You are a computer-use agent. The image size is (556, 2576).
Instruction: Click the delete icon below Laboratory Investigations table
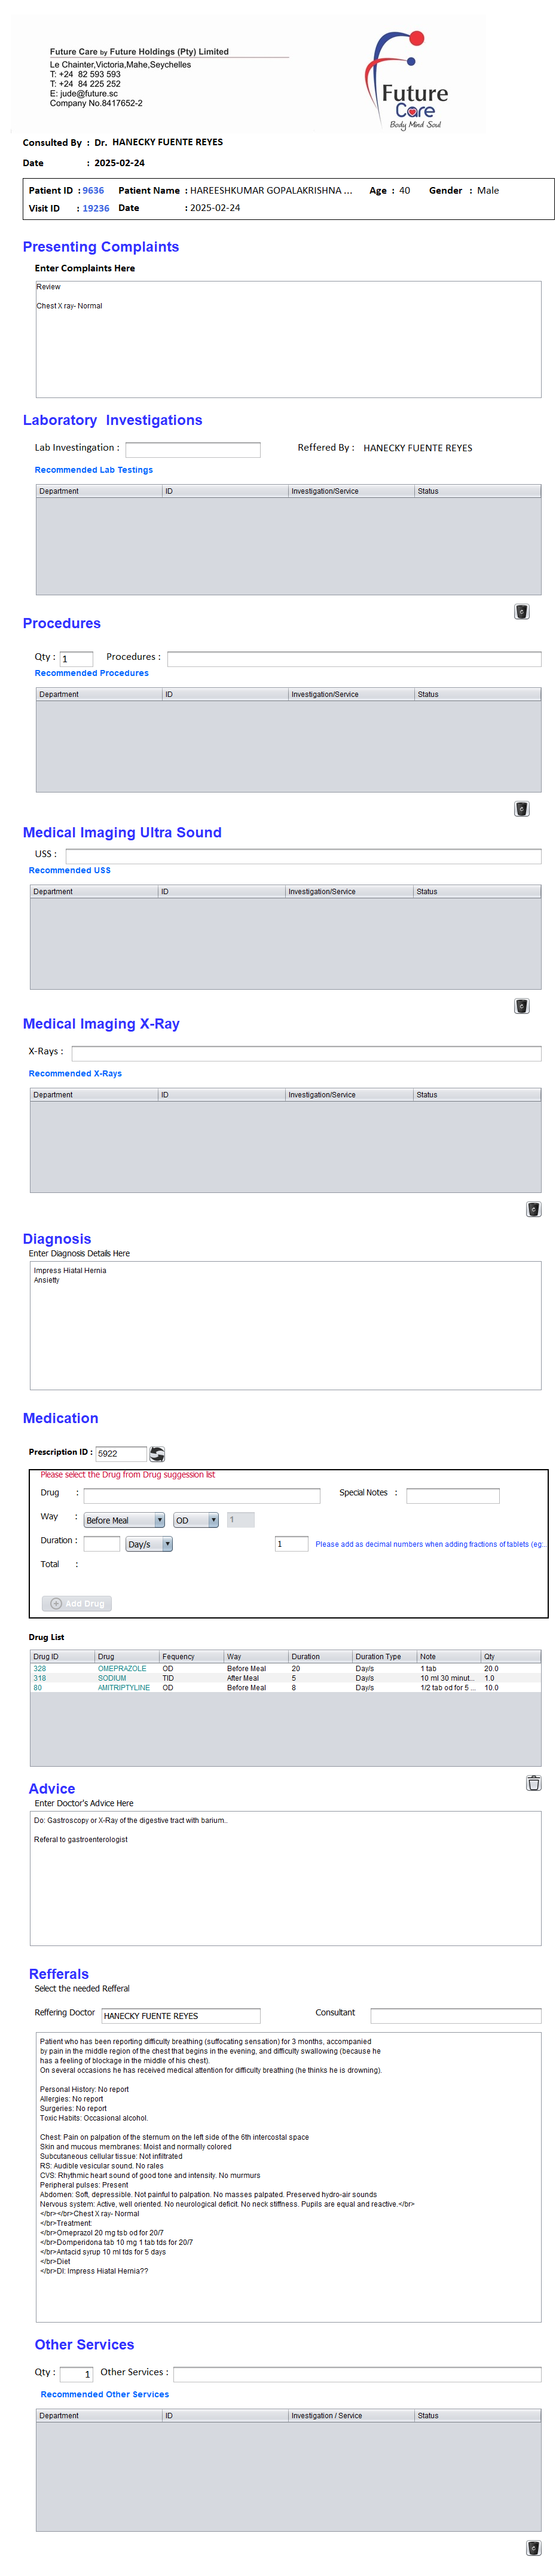pyautogui.click(x=521, y=611)
